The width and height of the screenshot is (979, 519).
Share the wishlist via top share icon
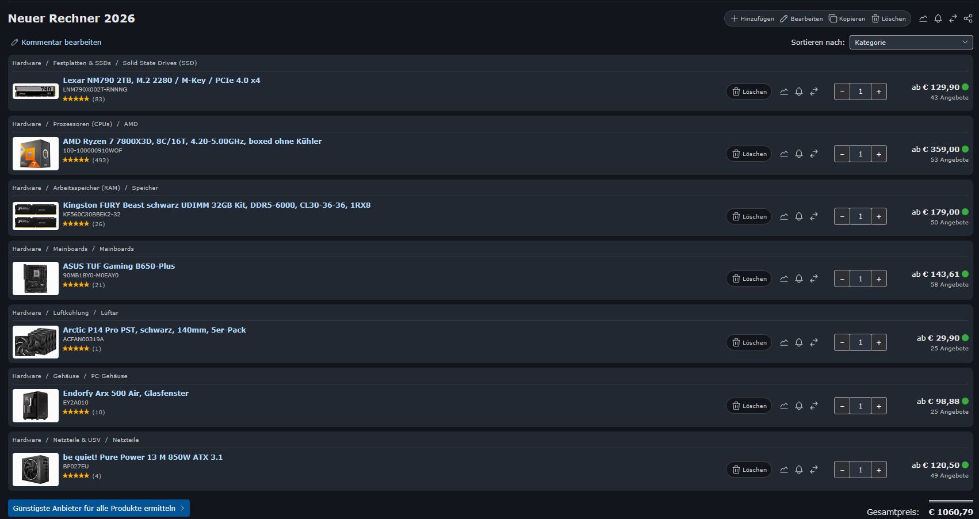tap(968, 18)
